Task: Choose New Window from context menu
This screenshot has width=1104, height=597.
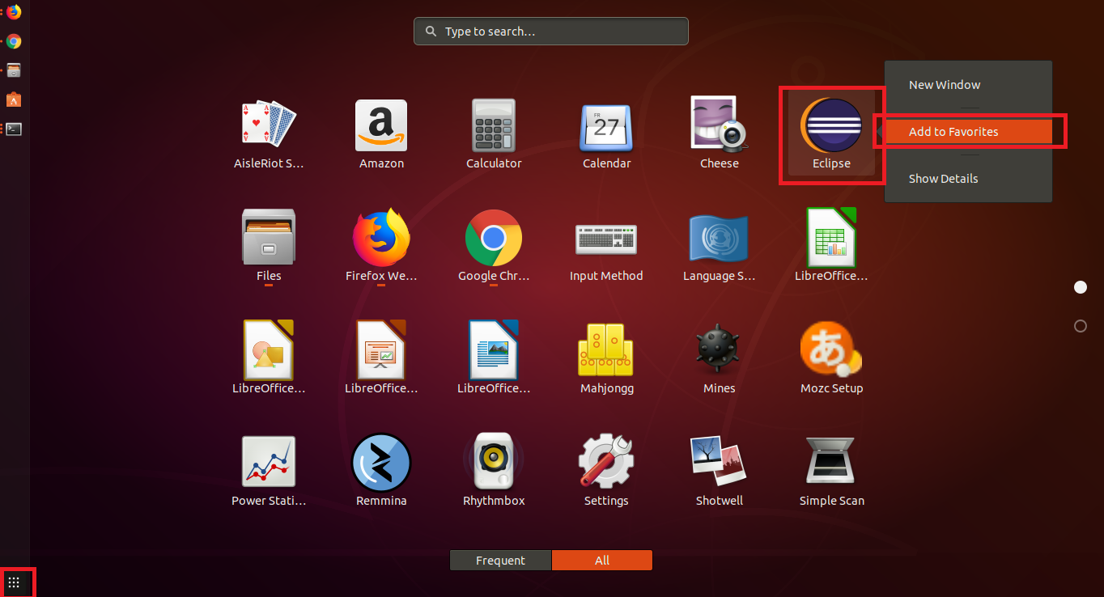Action: point(968,85)
